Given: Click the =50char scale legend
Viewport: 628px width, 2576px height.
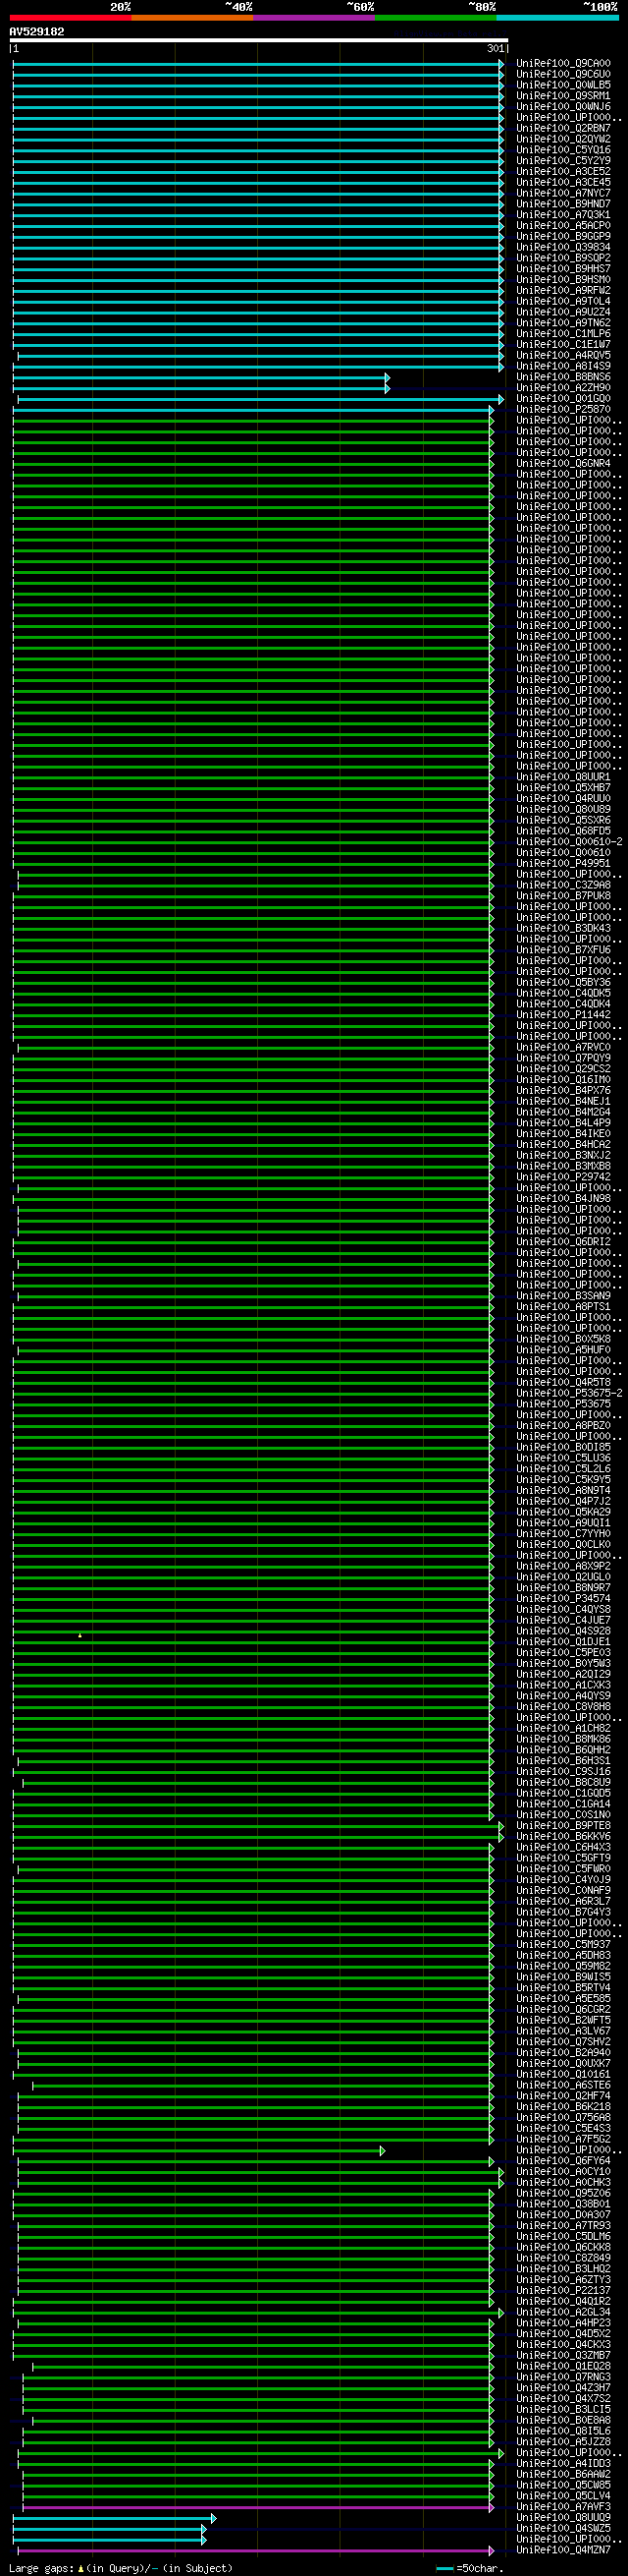Looking at the screenshot, I should tap(470, 2568).
